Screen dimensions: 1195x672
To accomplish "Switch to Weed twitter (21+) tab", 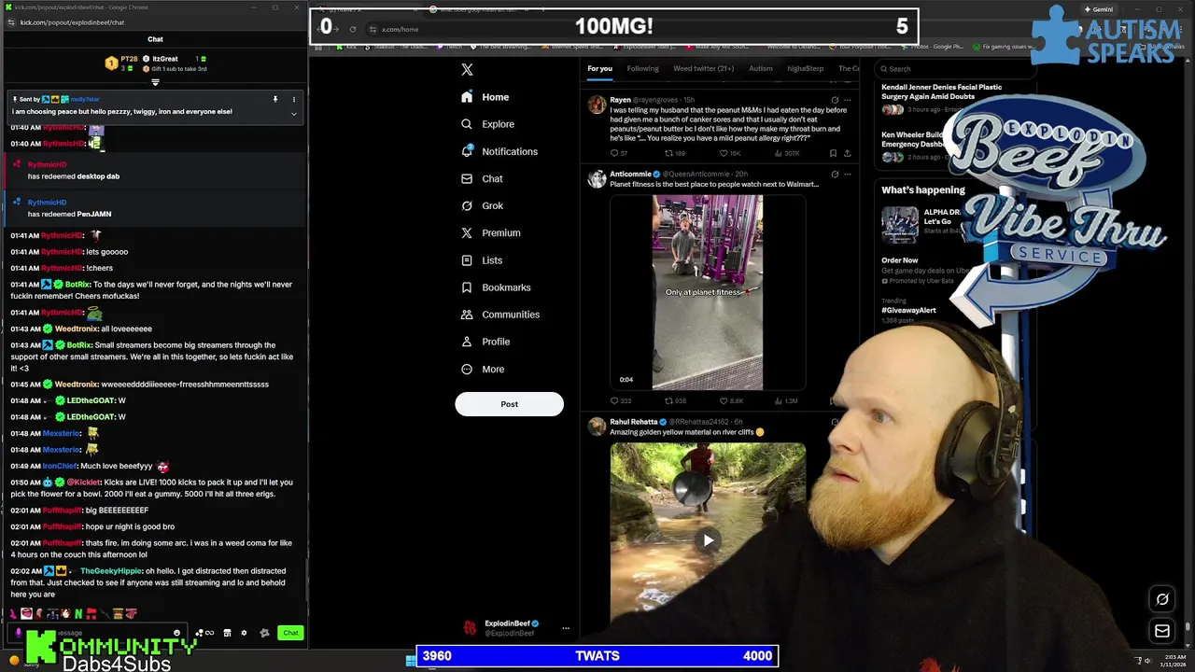I will pyautogui.click(x=703, y=68).
